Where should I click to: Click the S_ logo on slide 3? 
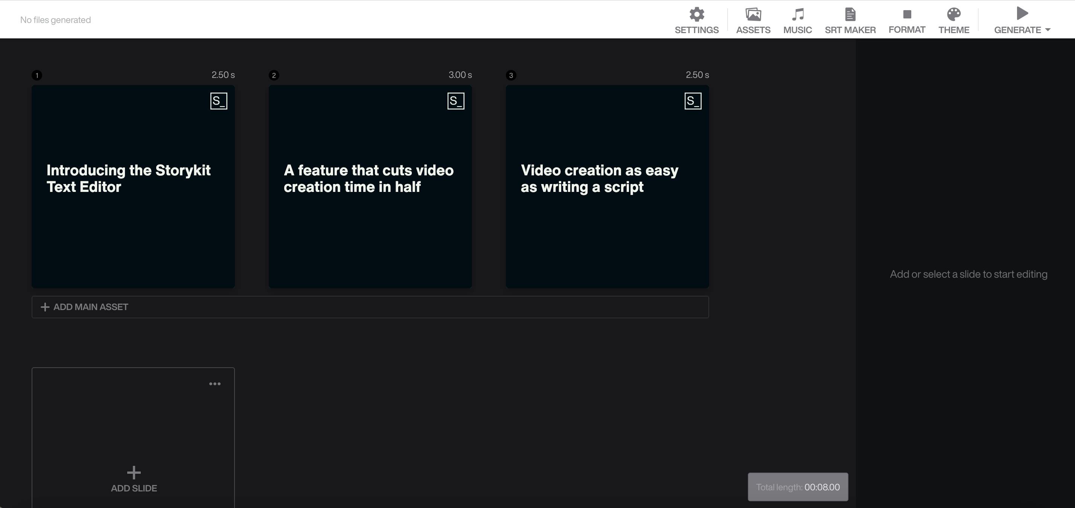(693, 101)
